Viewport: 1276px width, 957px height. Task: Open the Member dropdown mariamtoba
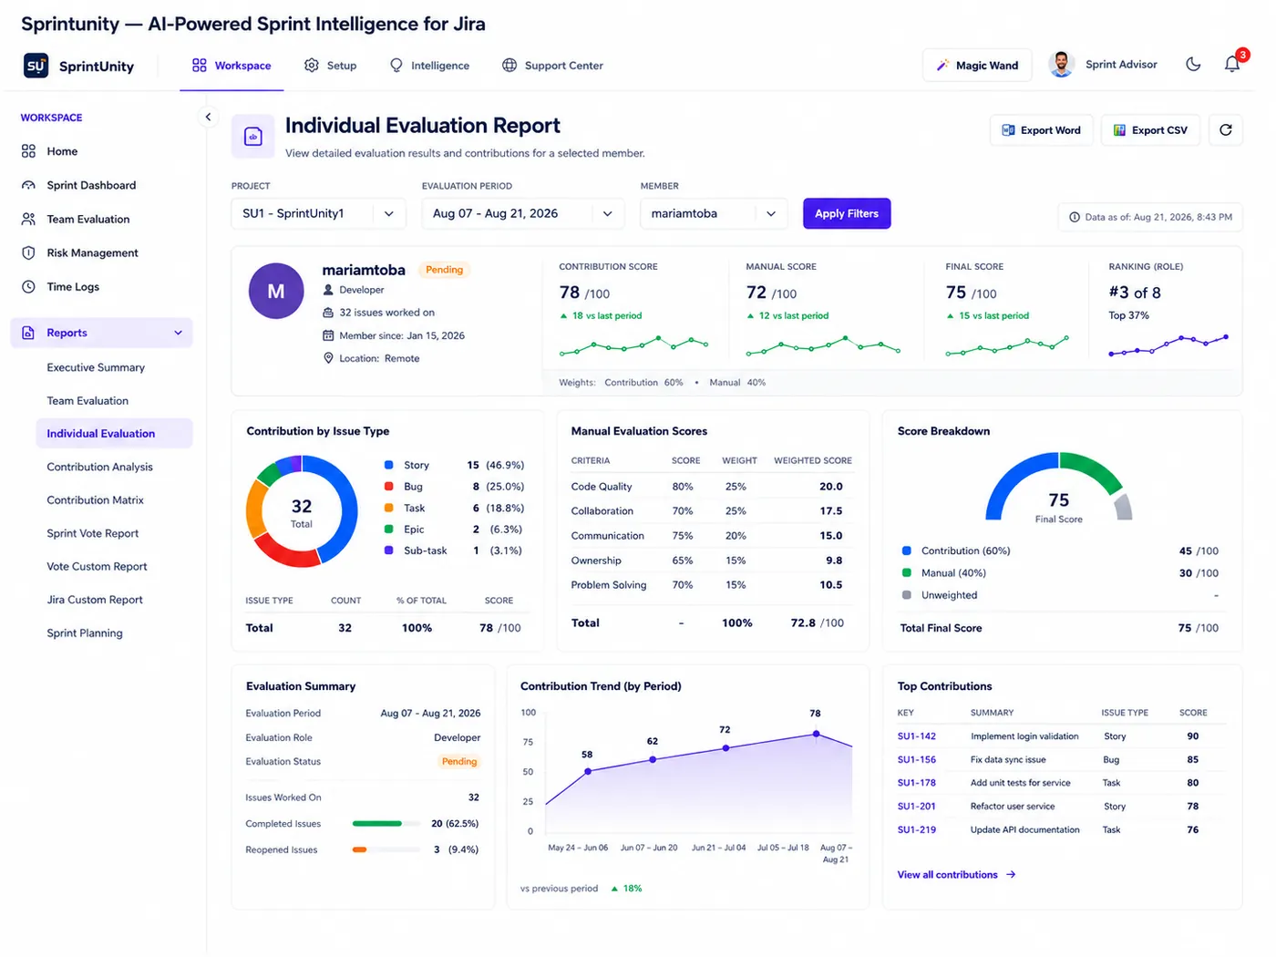(714, 213)
